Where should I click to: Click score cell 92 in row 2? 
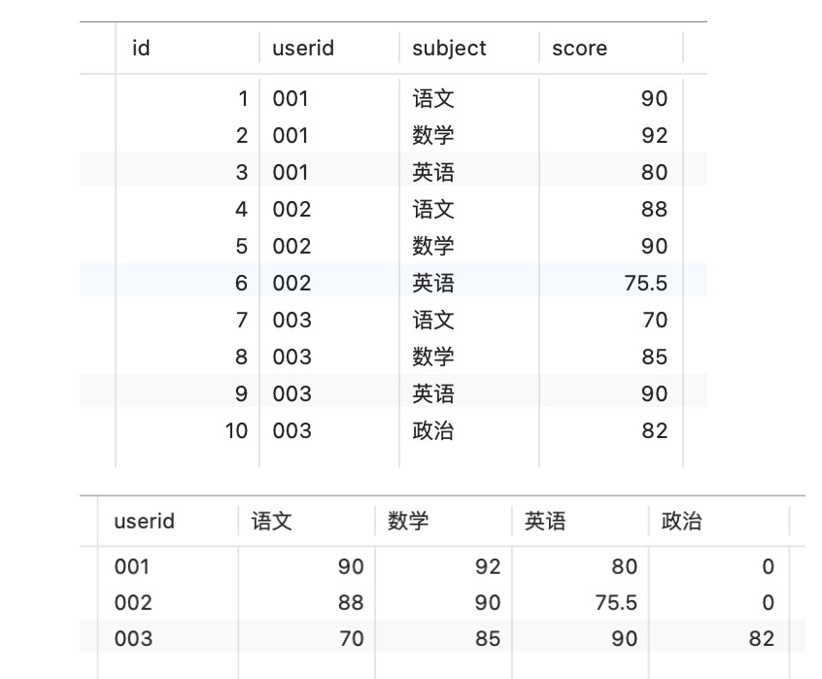tap(654, 136)
